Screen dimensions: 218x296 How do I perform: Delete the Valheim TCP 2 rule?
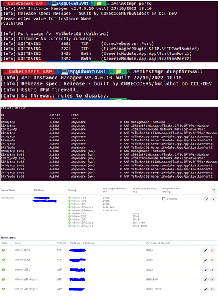click(x=213, y=260)
